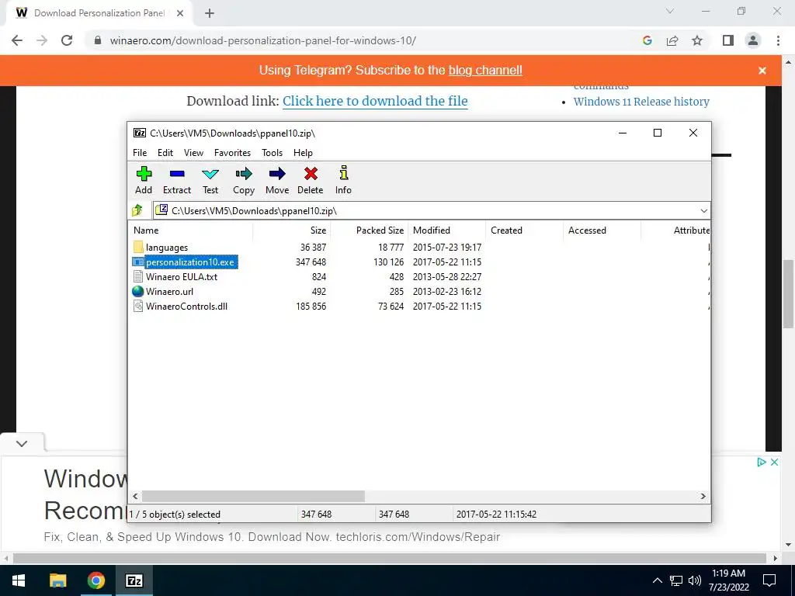
Task: Bookmark this page with the star
Action: 698,40
